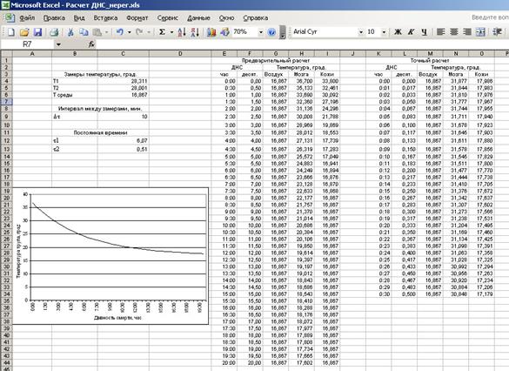This screenshot has height=371, width=509.
Task: Open the Данные menu
Action: (198, 18)
